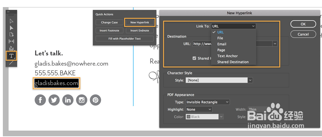Viewport: 322px width, 137px height.
Task: Select the Direct Selection tool (solid arrow)
Action: point(11,28)
